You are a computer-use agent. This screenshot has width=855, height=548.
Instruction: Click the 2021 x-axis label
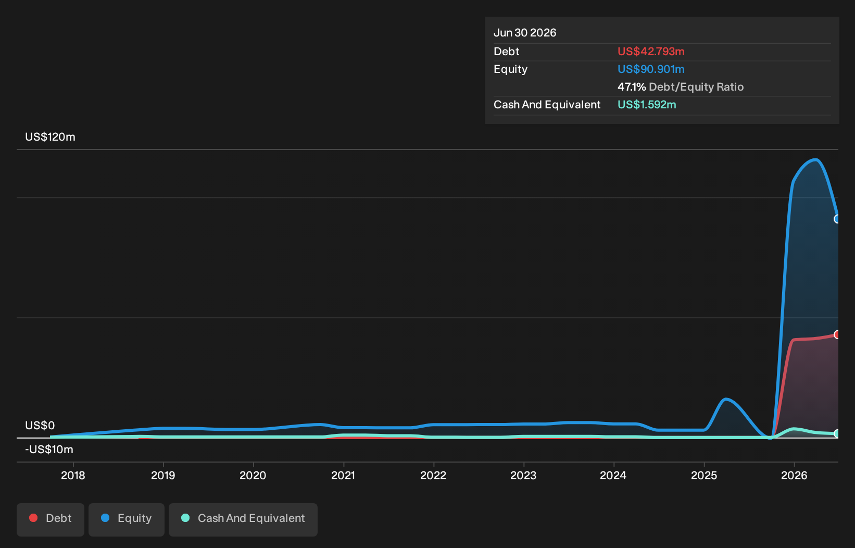343,475
